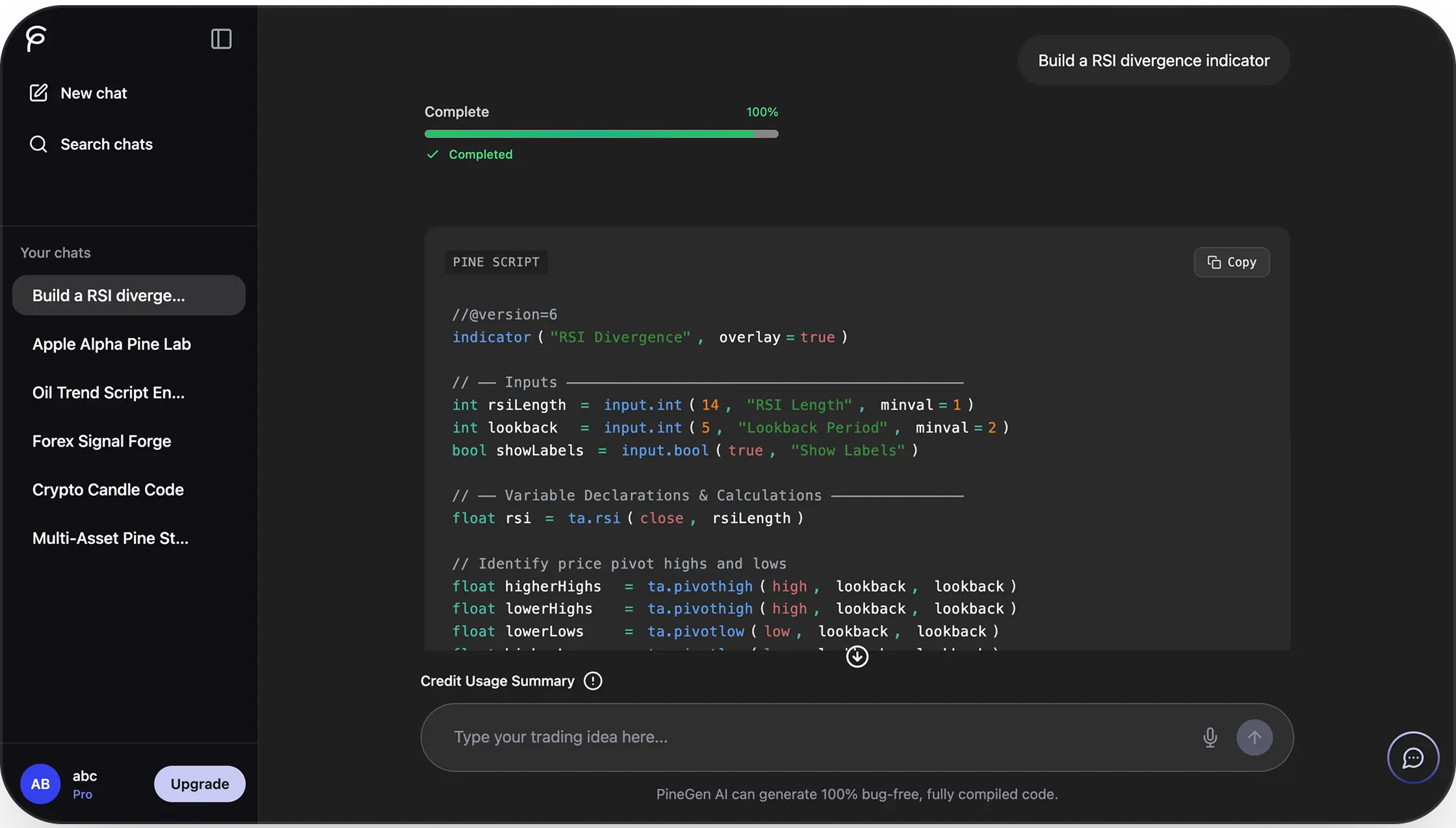Open the abc Pro account menu
This screenshot has width=1456, height=828.
[x=84, y=784]
